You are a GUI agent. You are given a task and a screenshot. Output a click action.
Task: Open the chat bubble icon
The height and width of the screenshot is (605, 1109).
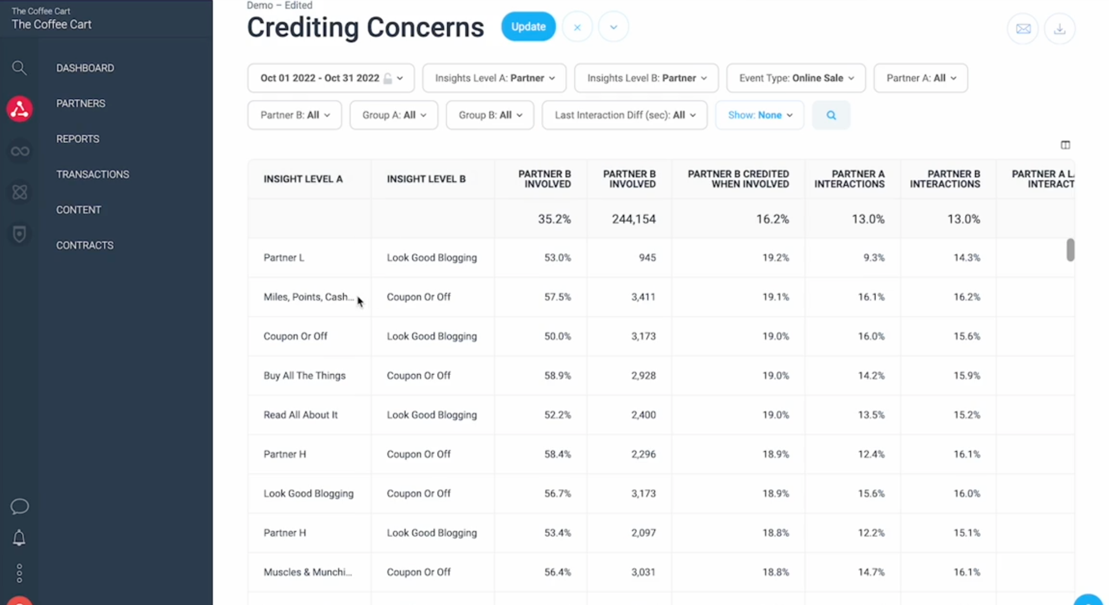[19, 506]
